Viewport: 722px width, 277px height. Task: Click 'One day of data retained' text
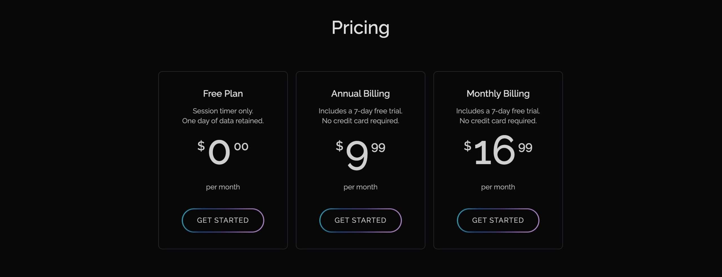pos(223,121)
